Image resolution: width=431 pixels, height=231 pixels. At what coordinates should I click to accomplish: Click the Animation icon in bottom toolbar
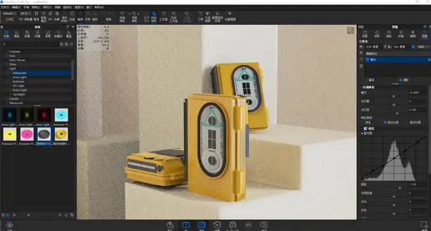(217, 225)
